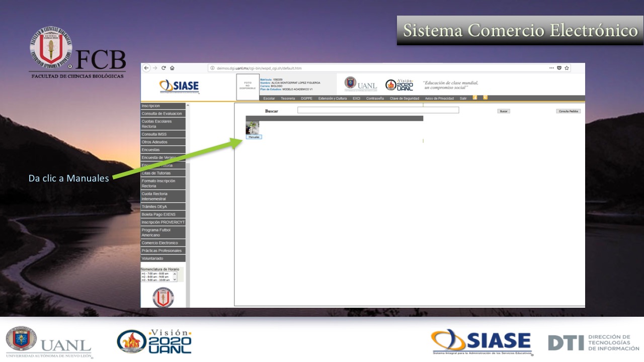644x362 pixels.
Task: Open Cuotas Escolares Rectoria
Action: point(163,124)
